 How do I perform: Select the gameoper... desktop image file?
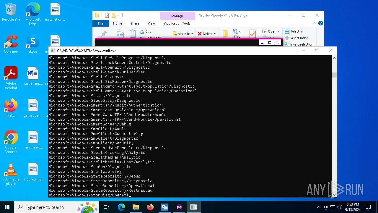pos(33,108)
